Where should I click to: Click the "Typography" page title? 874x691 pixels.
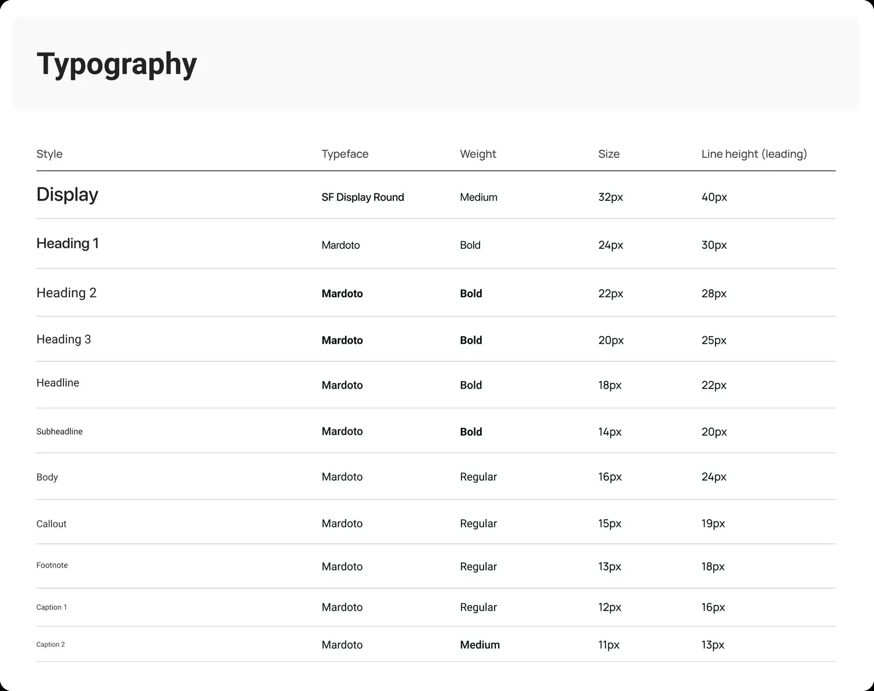coord(117,65)
